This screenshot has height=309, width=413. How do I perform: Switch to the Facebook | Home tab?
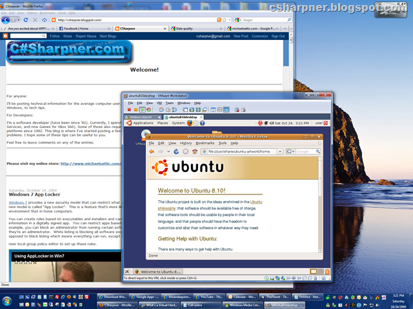pos(85,28)
